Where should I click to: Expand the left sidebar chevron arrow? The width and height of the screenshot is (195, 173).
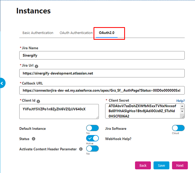(x=2, y=83)
